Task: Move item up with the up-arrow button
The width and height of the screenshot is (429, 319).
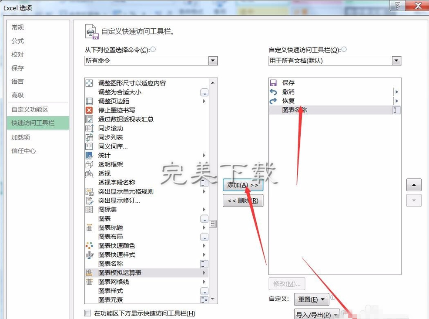Action: pyautogui.click(x=414, y=185)
